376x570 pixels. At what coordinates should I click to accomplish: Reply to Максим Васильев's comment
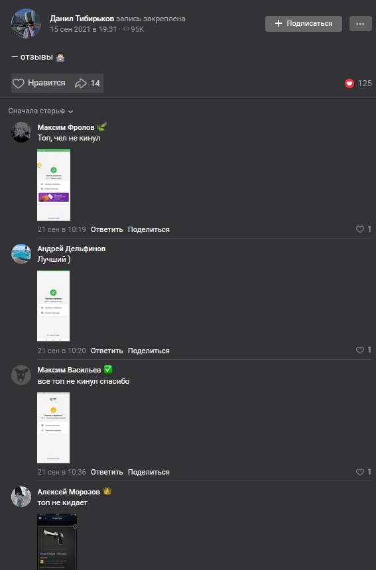point(107,472)
